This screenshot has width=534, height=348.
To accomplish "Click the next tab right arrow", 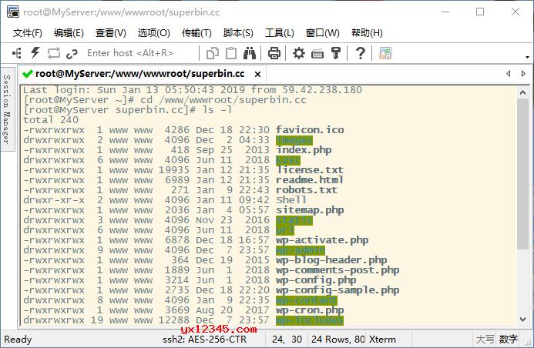I will [523, 73].
